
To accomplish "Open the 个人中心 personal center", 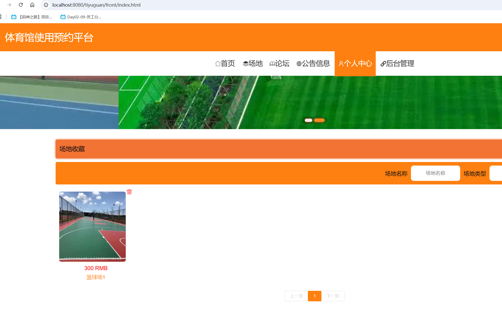I will (x=355, y=64).
